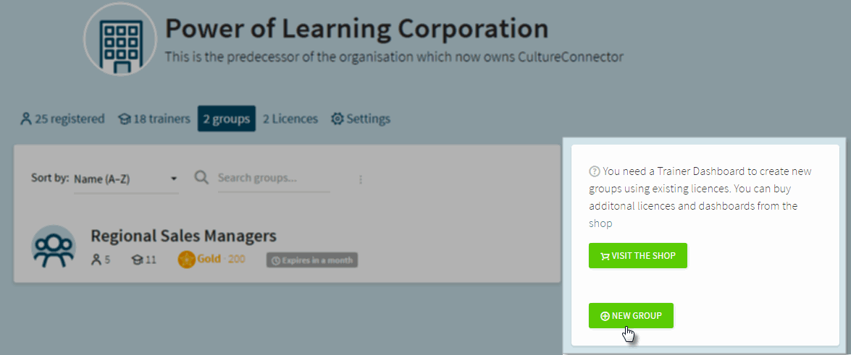Select the 2 groups tab

pos(226,119)
